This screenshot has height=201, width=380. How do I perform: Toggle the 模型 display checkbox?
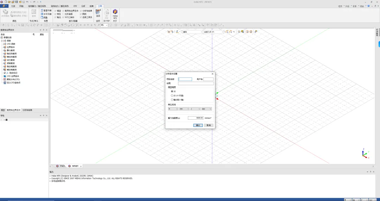(x=56, y=11)
